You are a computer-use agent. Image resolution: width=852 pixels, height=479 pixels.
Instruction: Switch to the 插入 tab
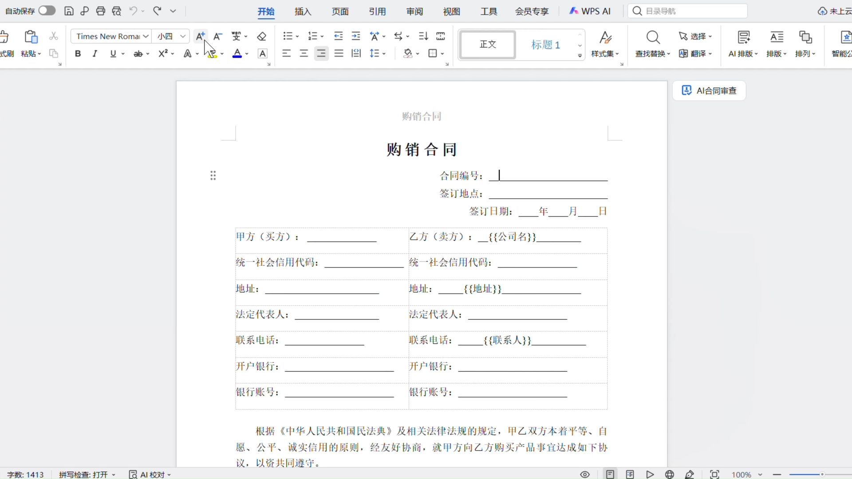303,12
